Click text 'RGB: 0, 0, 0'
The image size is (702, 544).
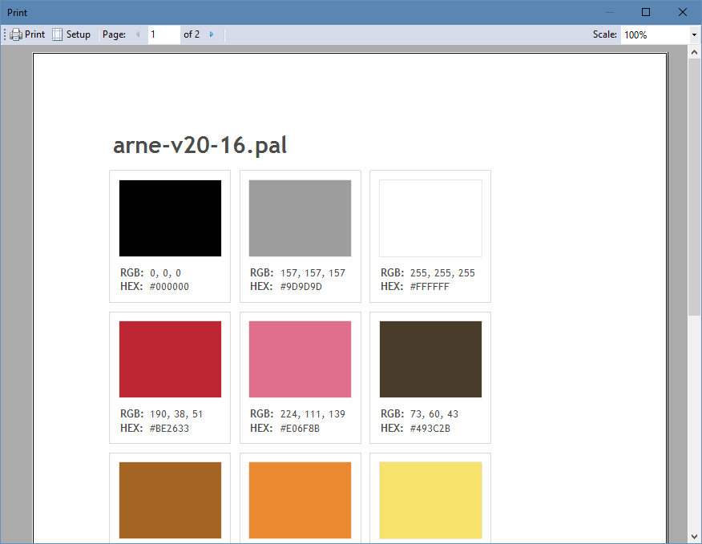point(151,272)
